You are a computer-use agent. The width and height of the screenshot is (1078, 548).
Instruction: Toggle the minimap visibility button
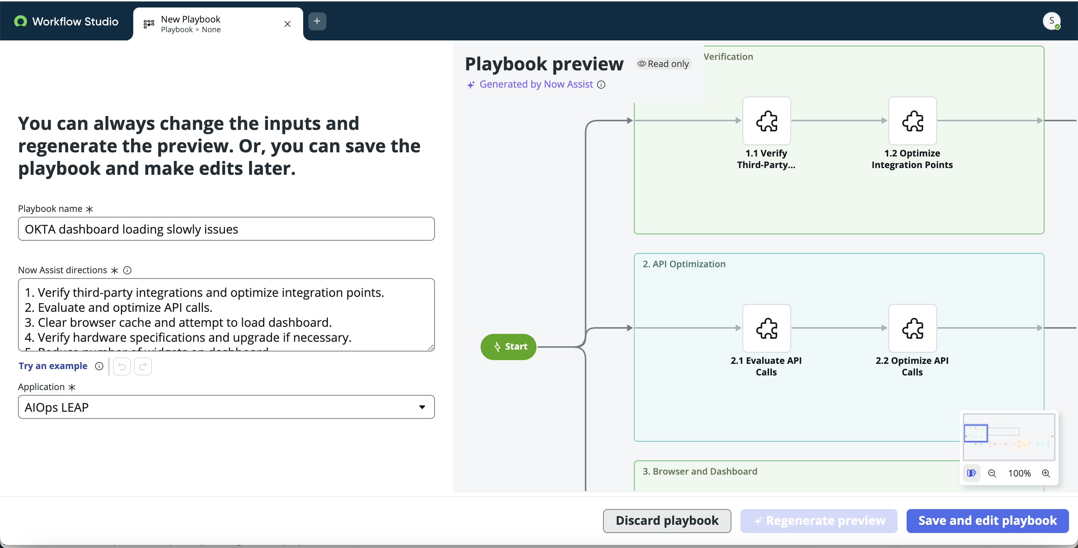coord(971,473)
